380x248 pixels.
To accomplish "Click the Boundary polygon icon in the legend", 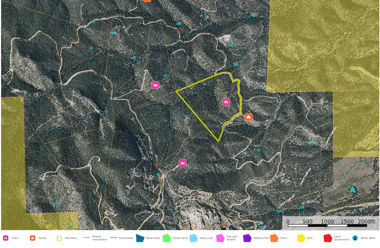I will tap(59, 238).
